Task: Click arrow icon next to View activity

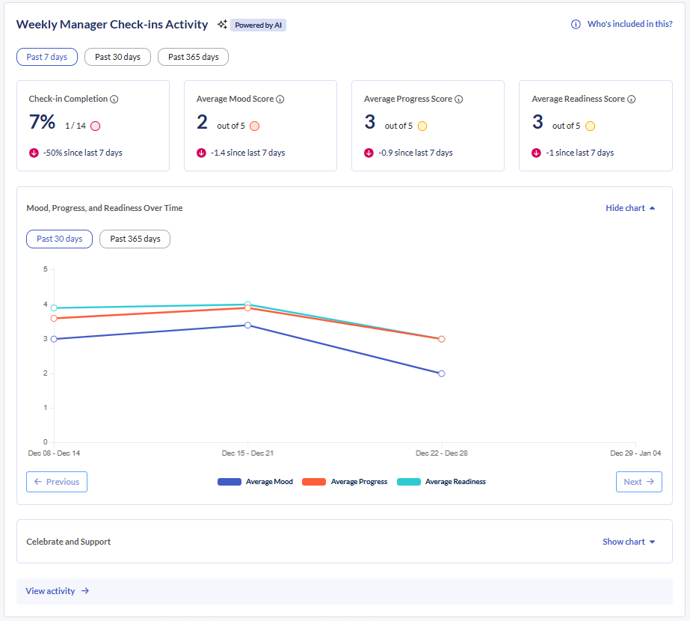Action: (85, 591)
